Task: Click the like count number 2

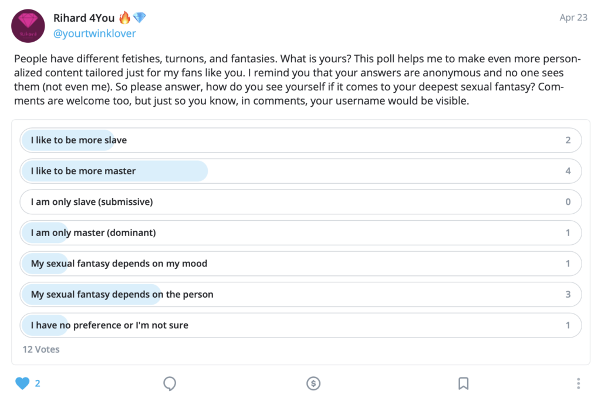Action: [38, 383]
